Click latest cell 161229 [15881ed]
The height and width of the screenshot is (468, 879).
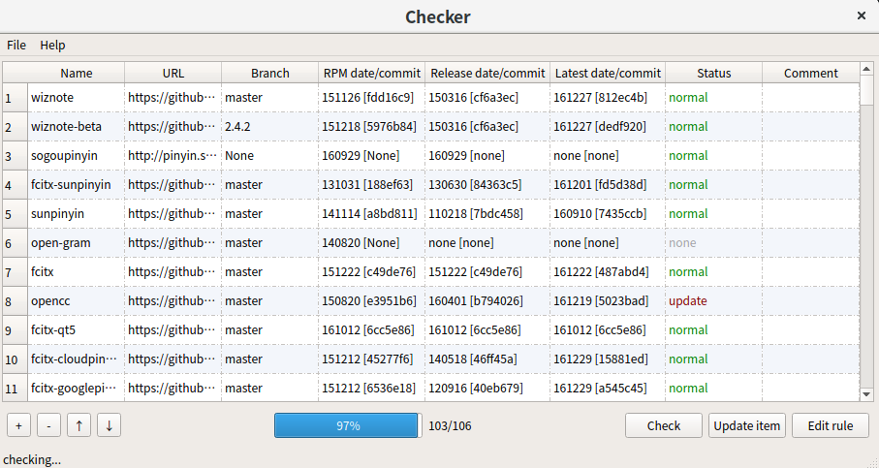(x=608, y=359)
